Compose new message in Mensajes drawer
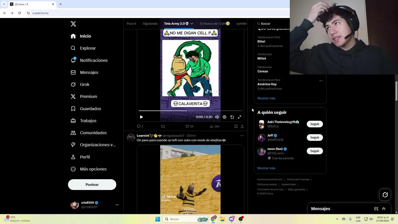Screen dimensions: 398x224 point(376,209)
